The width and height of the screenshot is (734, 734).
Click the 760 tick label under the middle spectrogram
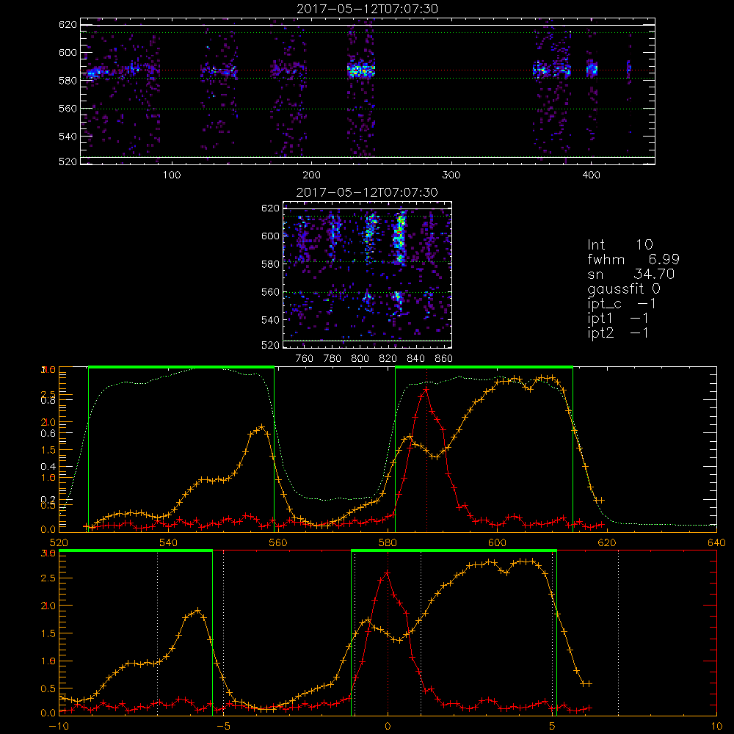[305, 359]
